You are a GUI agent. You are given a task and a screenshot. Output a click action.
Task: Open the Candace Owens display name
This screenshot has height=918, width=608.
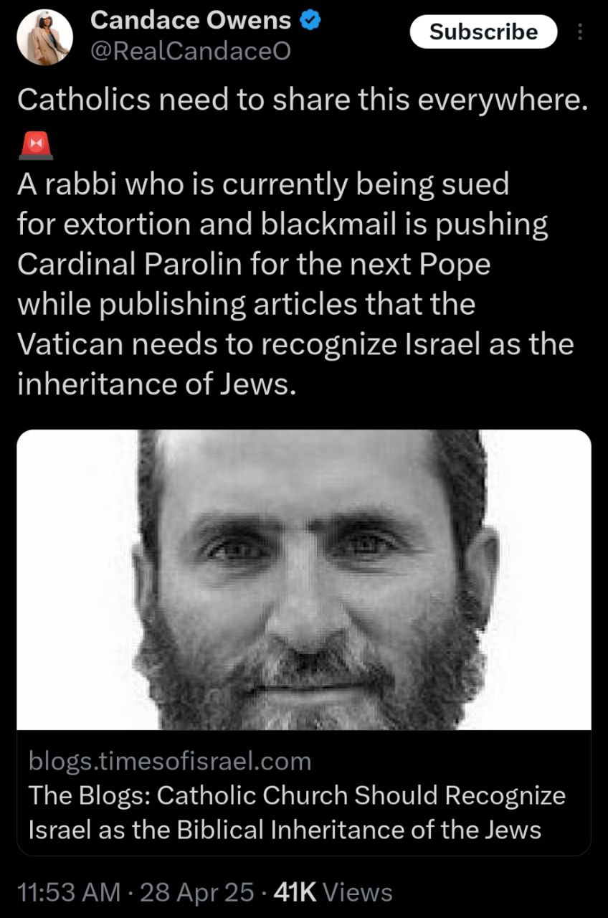click(191, 22)
